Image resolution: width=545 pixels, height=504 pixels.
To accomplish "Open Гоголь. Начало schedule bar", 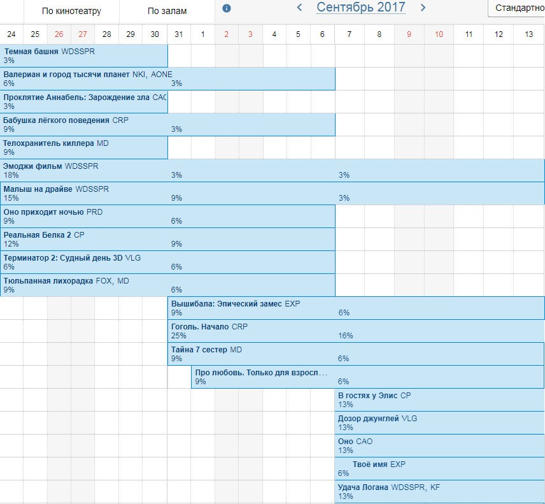I will [356, 331].
